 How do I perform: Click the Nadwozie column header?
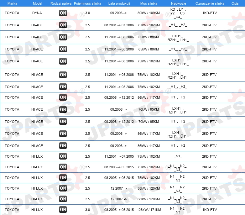click(179, 3)
